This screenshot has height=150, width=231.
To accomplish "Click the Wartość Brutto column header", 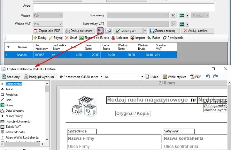I will coord(145,47).
